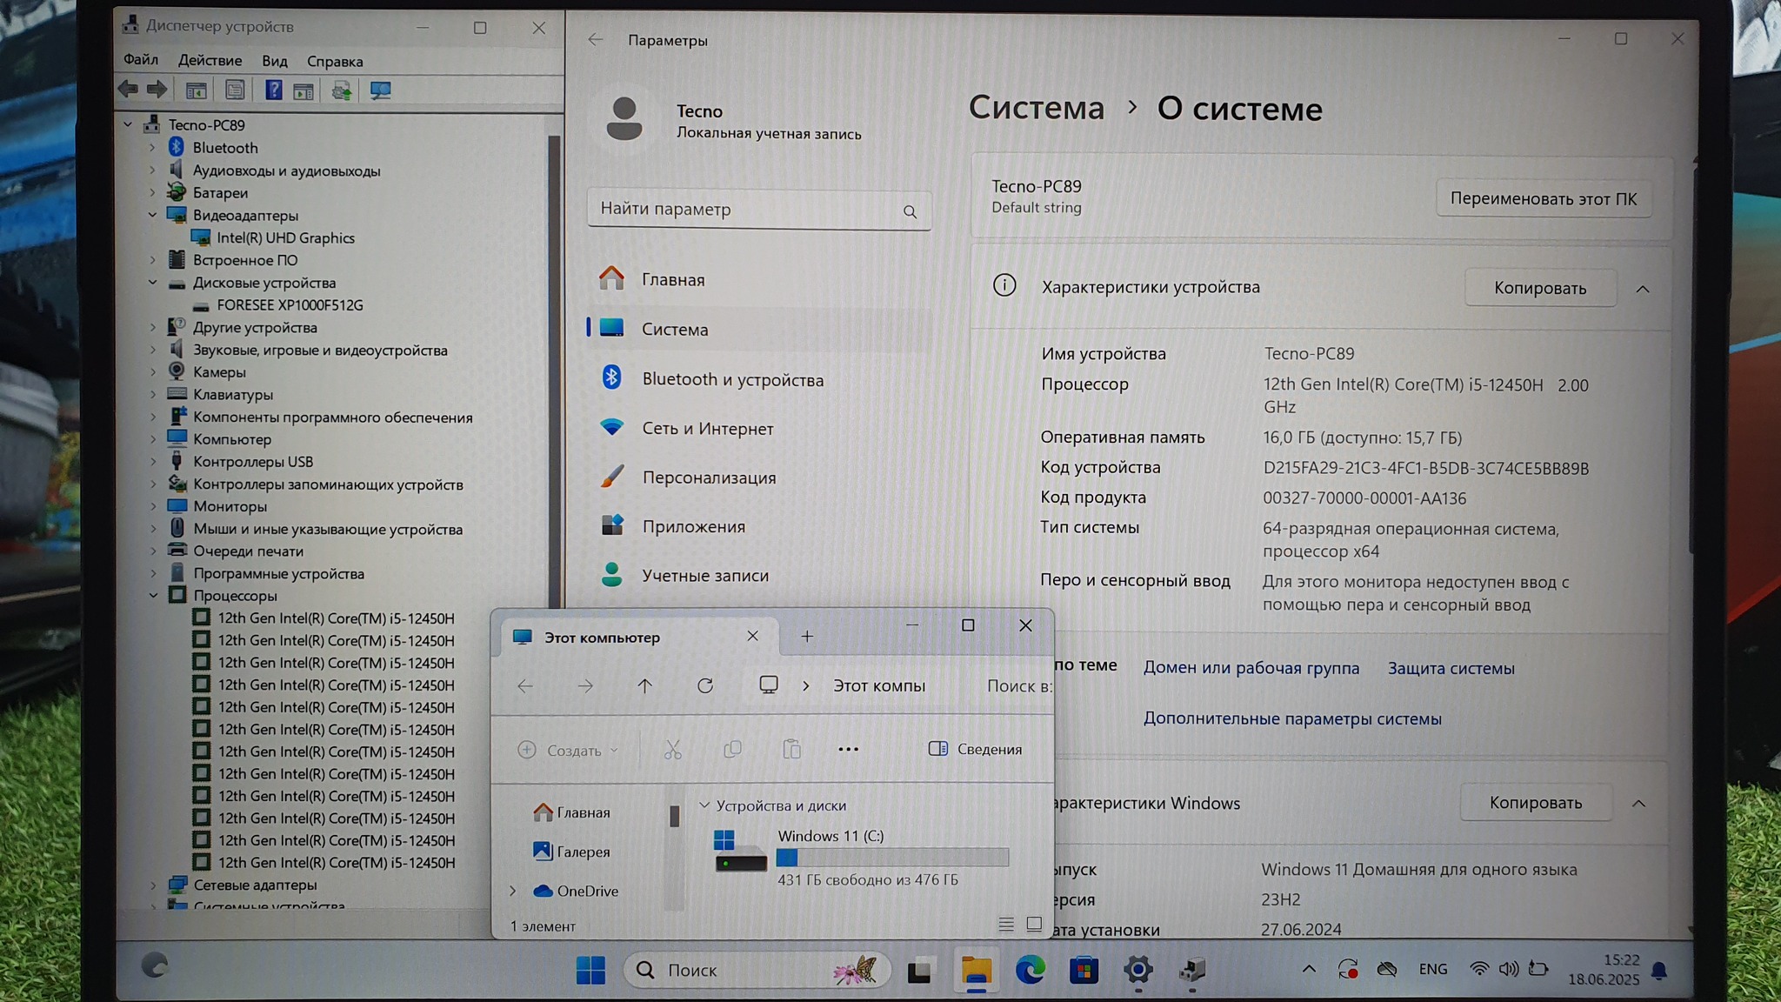Open the Вид menu in Device Manager
This screenshot has height=1002, width=1781.
tap(274, 61)
